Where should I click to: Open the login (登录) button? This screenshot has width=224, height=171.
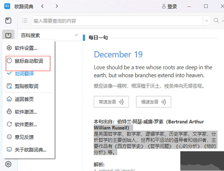[x=169, y=6]
